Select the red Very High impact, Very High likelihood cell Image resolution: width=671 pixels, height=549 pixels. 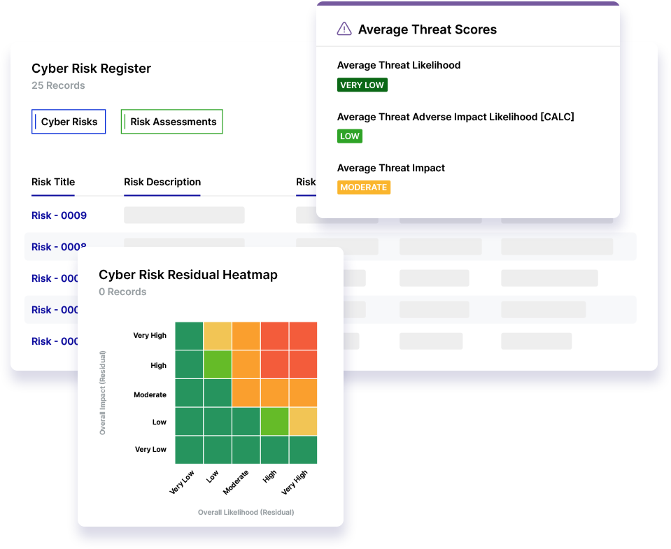(x=302, y=335)
